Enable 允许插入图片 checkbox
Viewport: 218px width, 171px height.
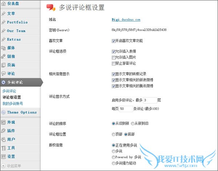(113, 57)
